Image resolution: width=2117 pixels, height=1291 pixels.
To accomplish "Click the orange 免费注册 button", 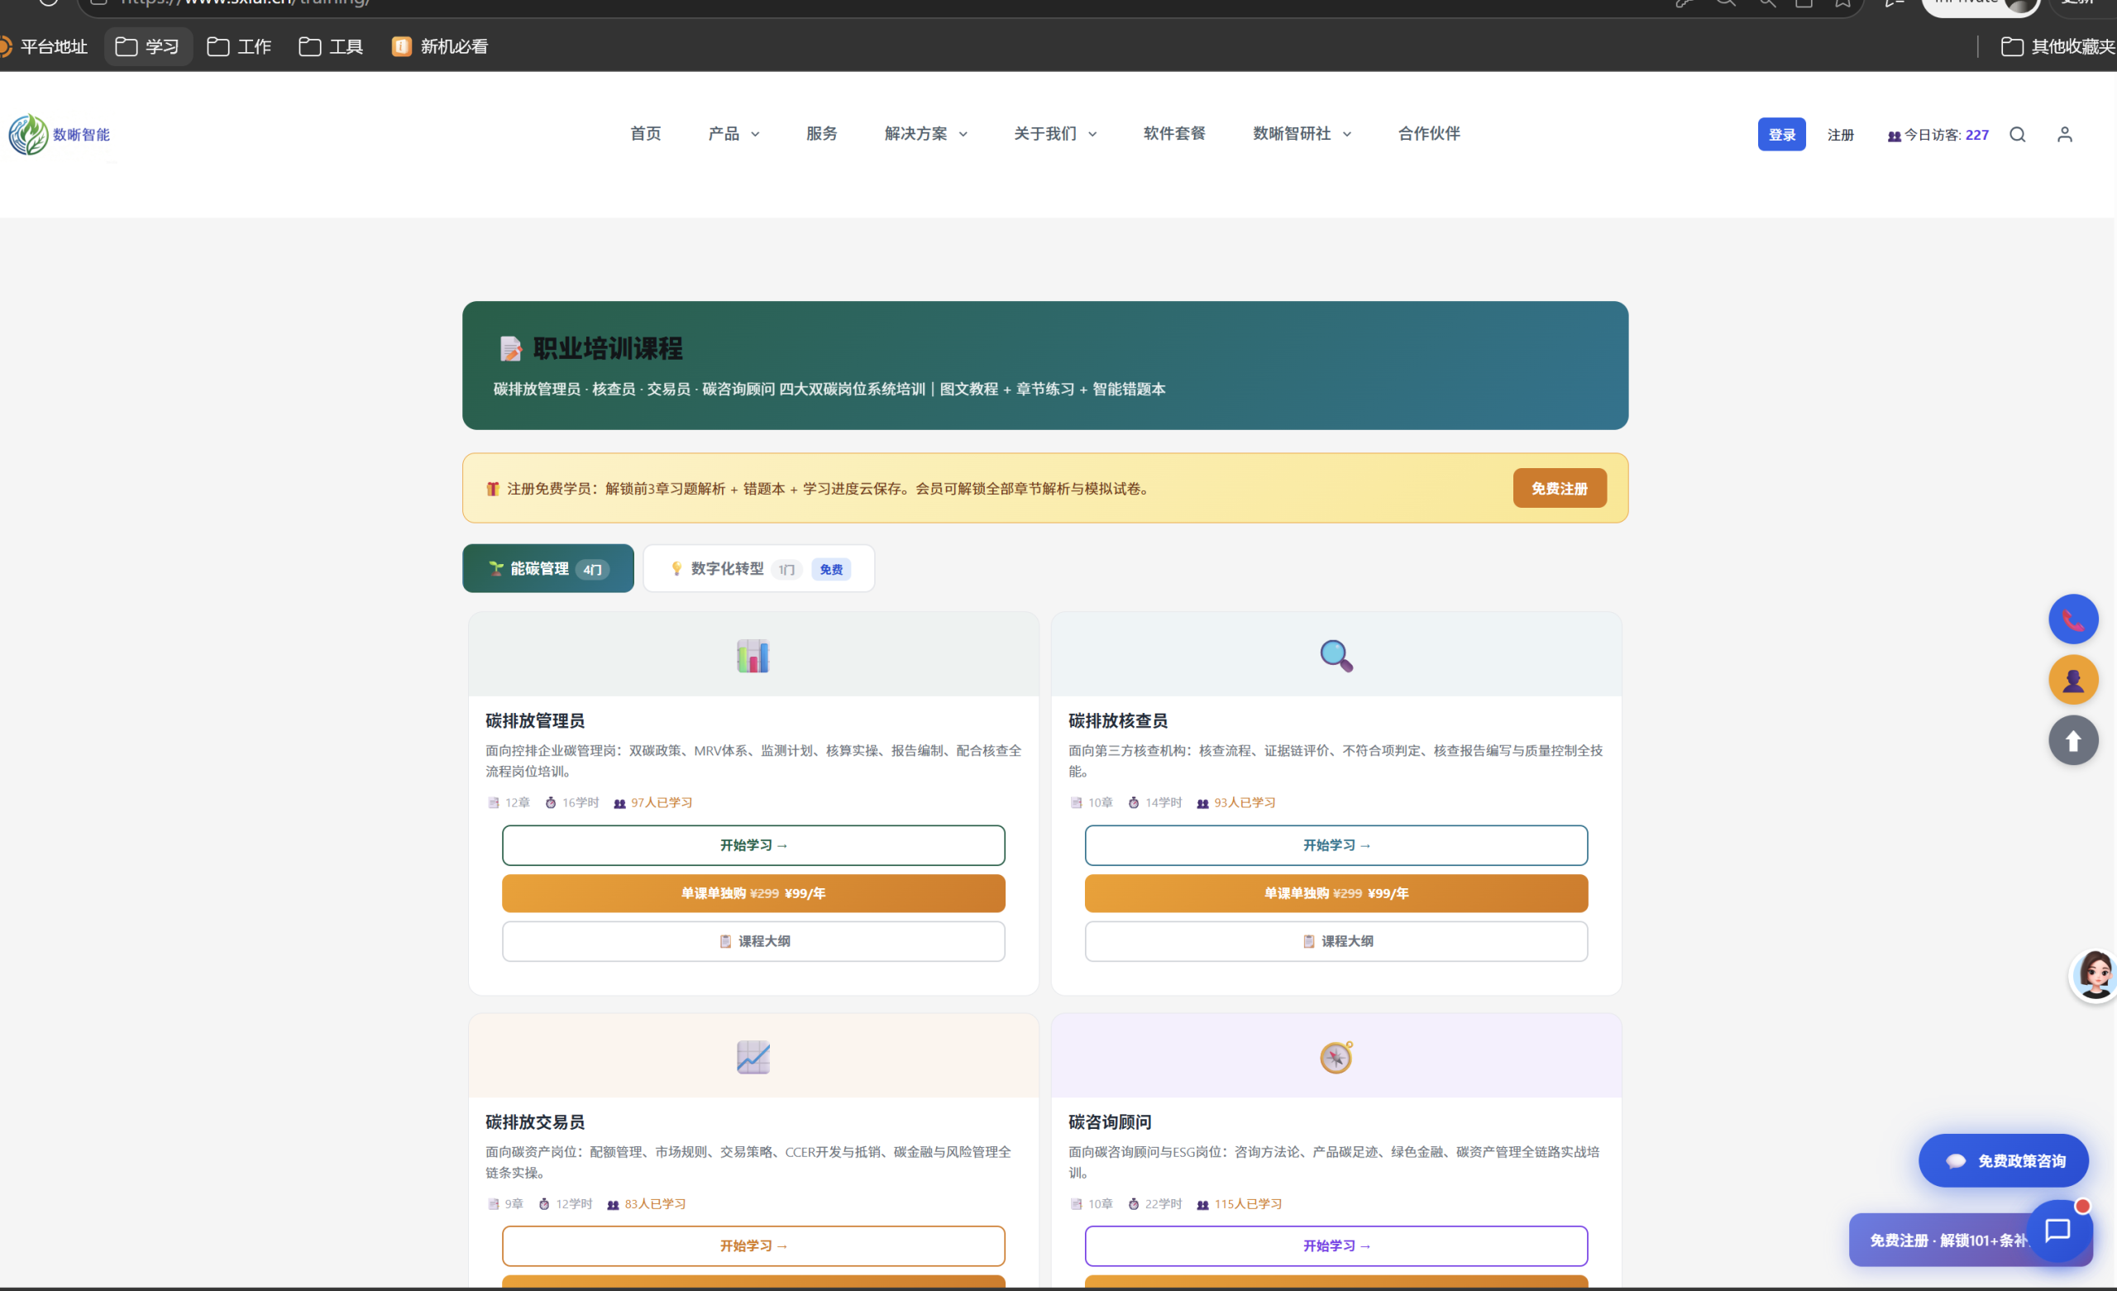I will tap(1559, 488).
